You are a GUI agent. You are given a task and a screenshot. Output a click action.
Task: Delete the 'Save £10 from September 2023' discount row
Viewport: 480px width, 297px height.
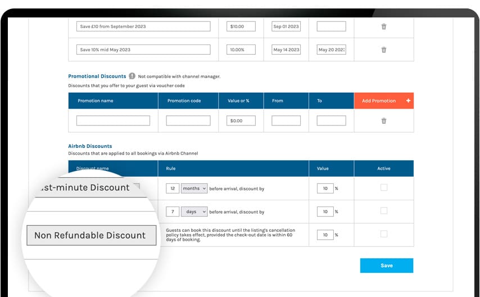click(384, 26)
